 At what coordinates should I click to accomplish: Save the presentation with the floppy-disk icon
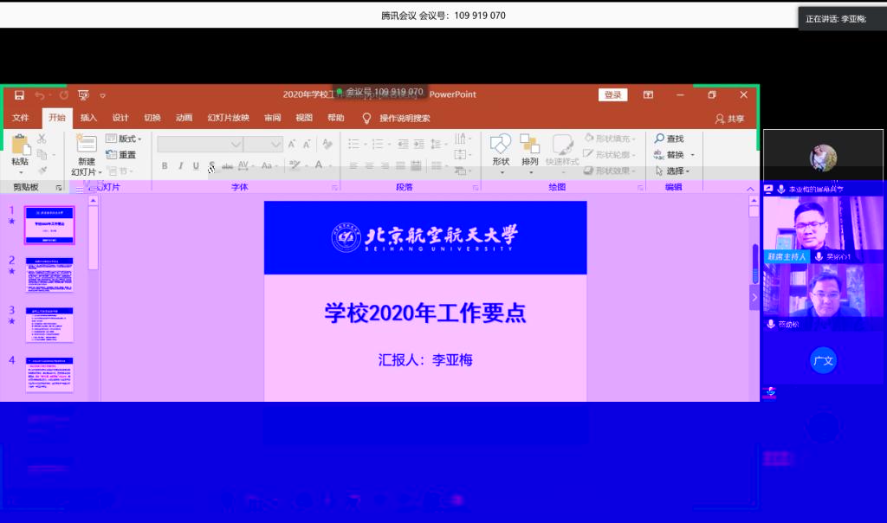[19, 95]
